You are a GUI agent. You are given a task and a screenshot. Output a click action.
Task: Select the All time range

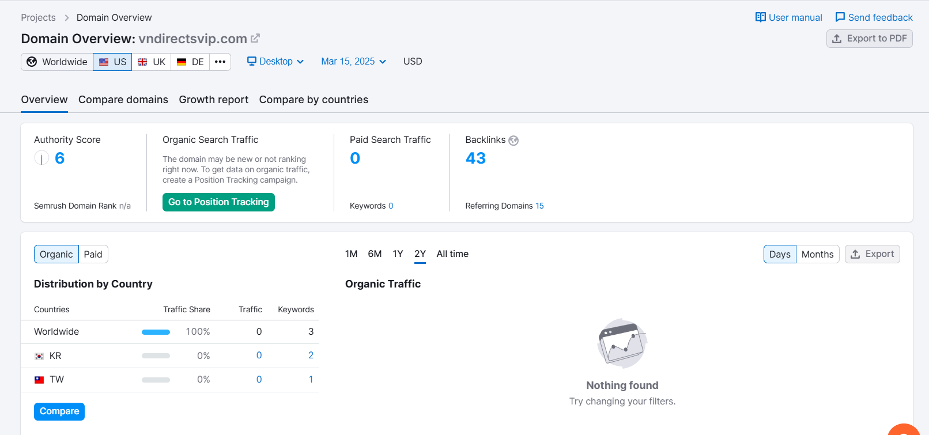click(452, 254)
